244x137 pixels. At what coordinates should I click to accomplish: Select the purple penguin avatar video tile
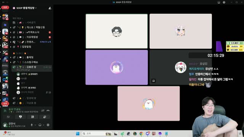[117, 67]
